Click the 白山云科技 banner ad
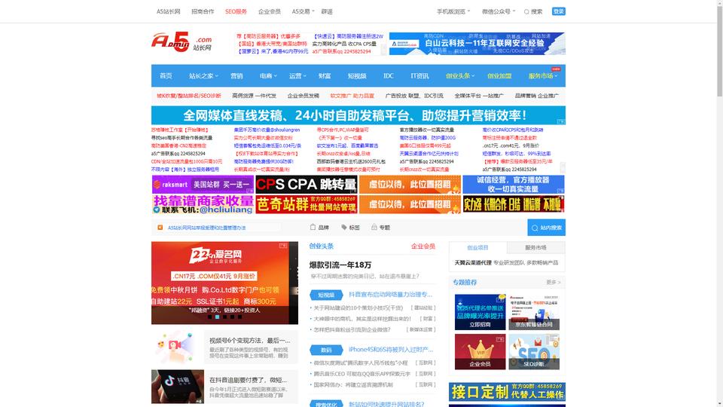Viewport: 723px width, 407px height. pos(477,44)
